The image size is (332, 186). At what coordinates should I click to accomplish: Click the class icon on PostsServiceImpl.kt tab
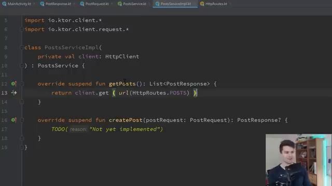coord(158,4)
